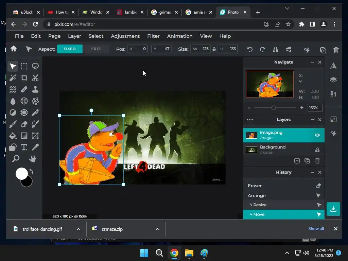The image size is (348, 261).
Task: Expand ssmaze.zip download options
Action: (x=158, y=229)
